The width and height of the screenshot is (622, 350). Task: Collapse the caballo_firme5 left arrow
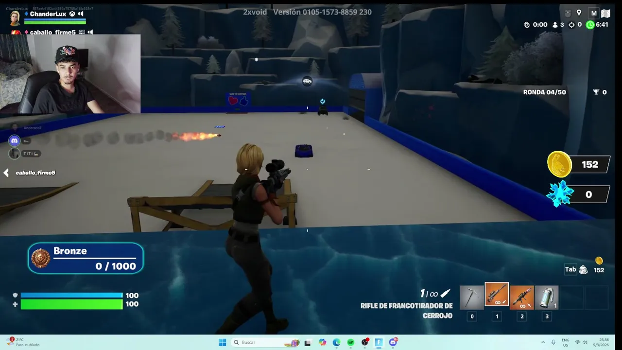(6, 173)
